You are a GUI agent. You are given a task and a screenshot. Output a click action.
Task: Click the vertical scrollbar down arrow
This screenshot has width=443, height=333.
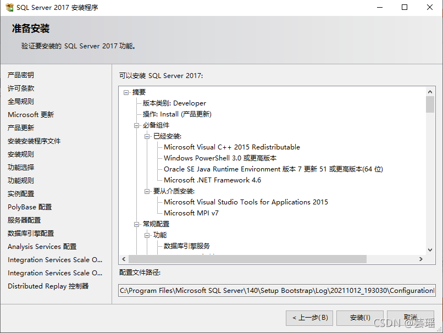430,249
